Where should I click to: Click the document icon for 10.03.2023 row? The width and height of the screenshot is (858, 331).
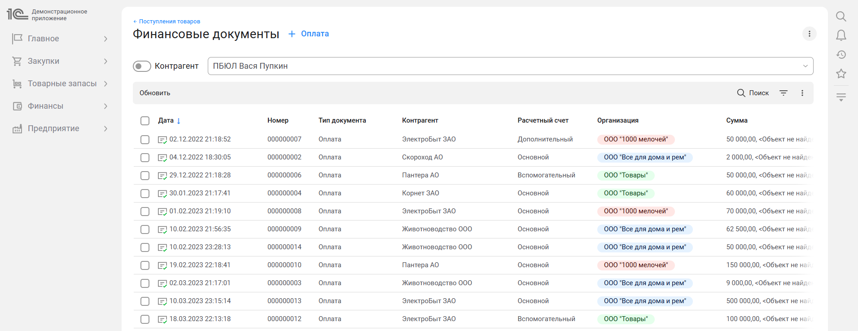point(162,301)
